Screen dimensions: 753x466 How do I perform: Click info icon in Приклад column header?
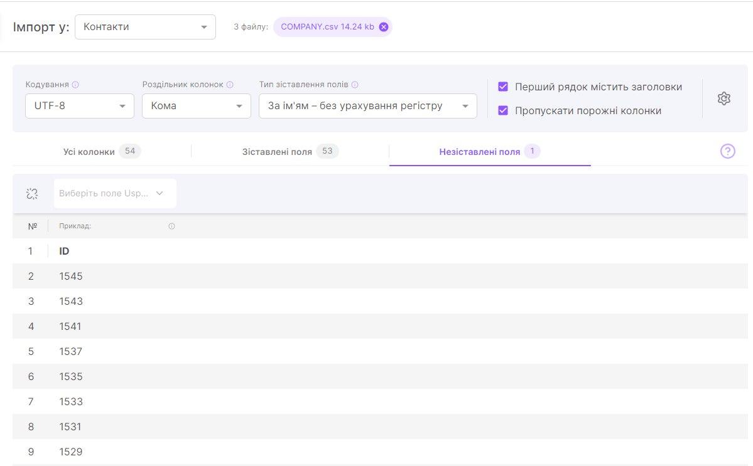tap(171, 226)
